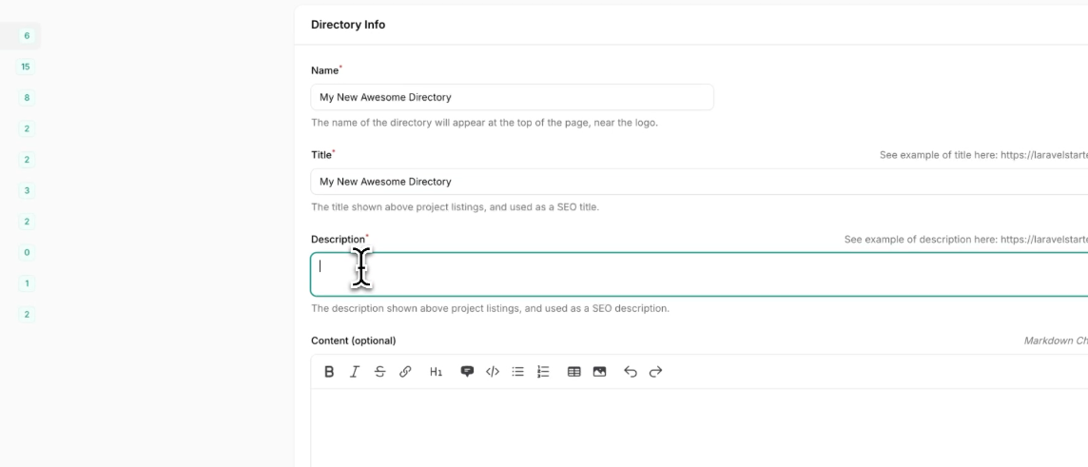Screen dimensions: 1088x467
Task: Redo the last undone change
Action: pos(655,372)
